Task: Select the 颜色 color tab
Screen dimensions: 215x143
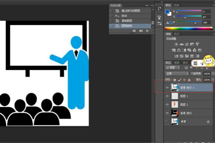Action: pyautogui.click(x=168, y=5)
